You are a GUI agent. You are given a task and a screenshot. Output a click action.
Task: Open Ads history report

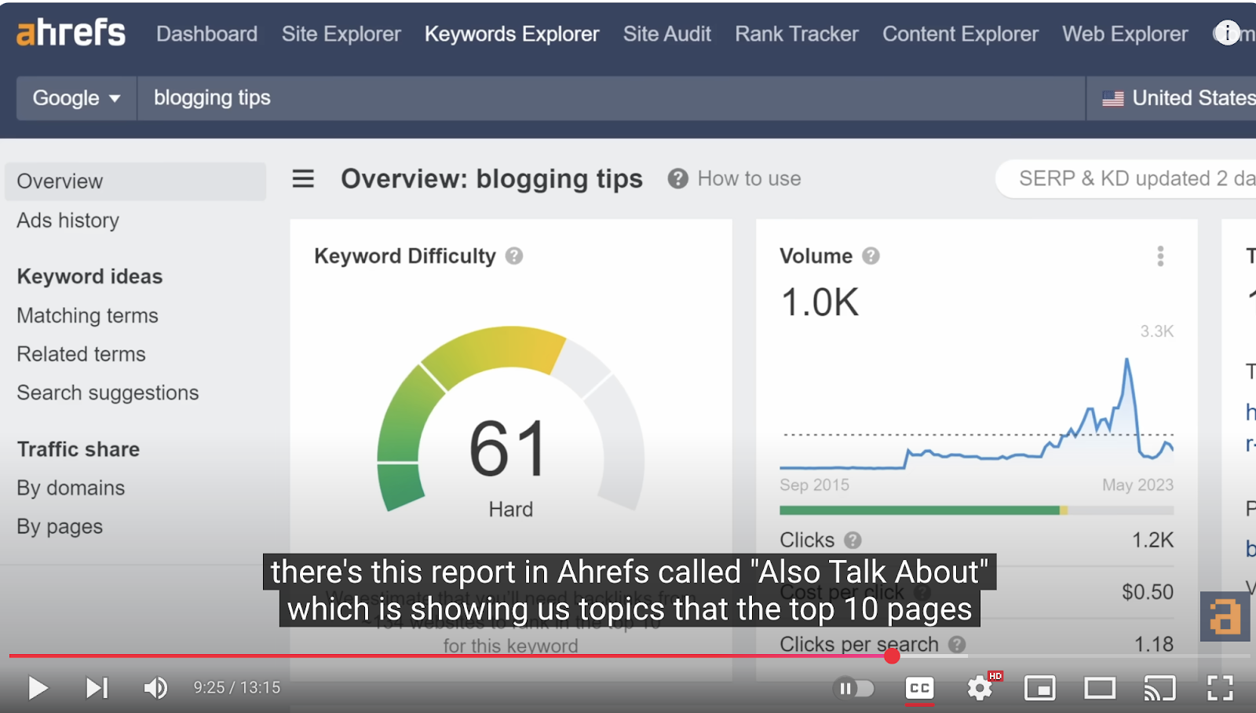pyautogui.click(x=68, y=221)
